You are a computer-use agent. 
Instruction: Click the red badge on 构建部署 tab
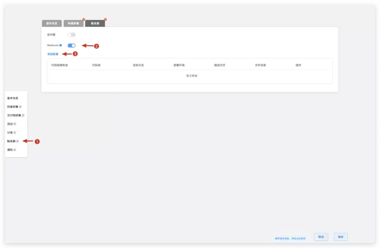[84, 19]
